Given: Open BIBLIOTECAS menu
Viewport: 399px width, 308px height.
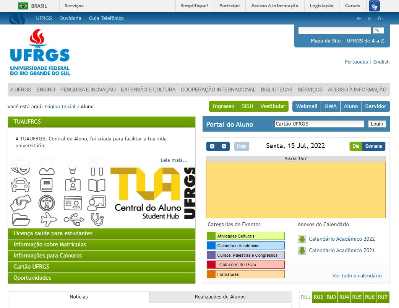Looking at the screenshot, I should pos(277,90).
